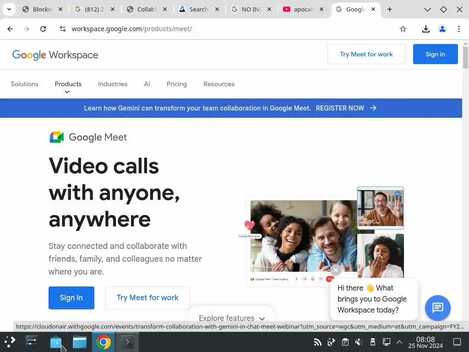This screenshot has width=469, height=352.
Task: Click the muted volume tray icon
Action: pos(359,342)
